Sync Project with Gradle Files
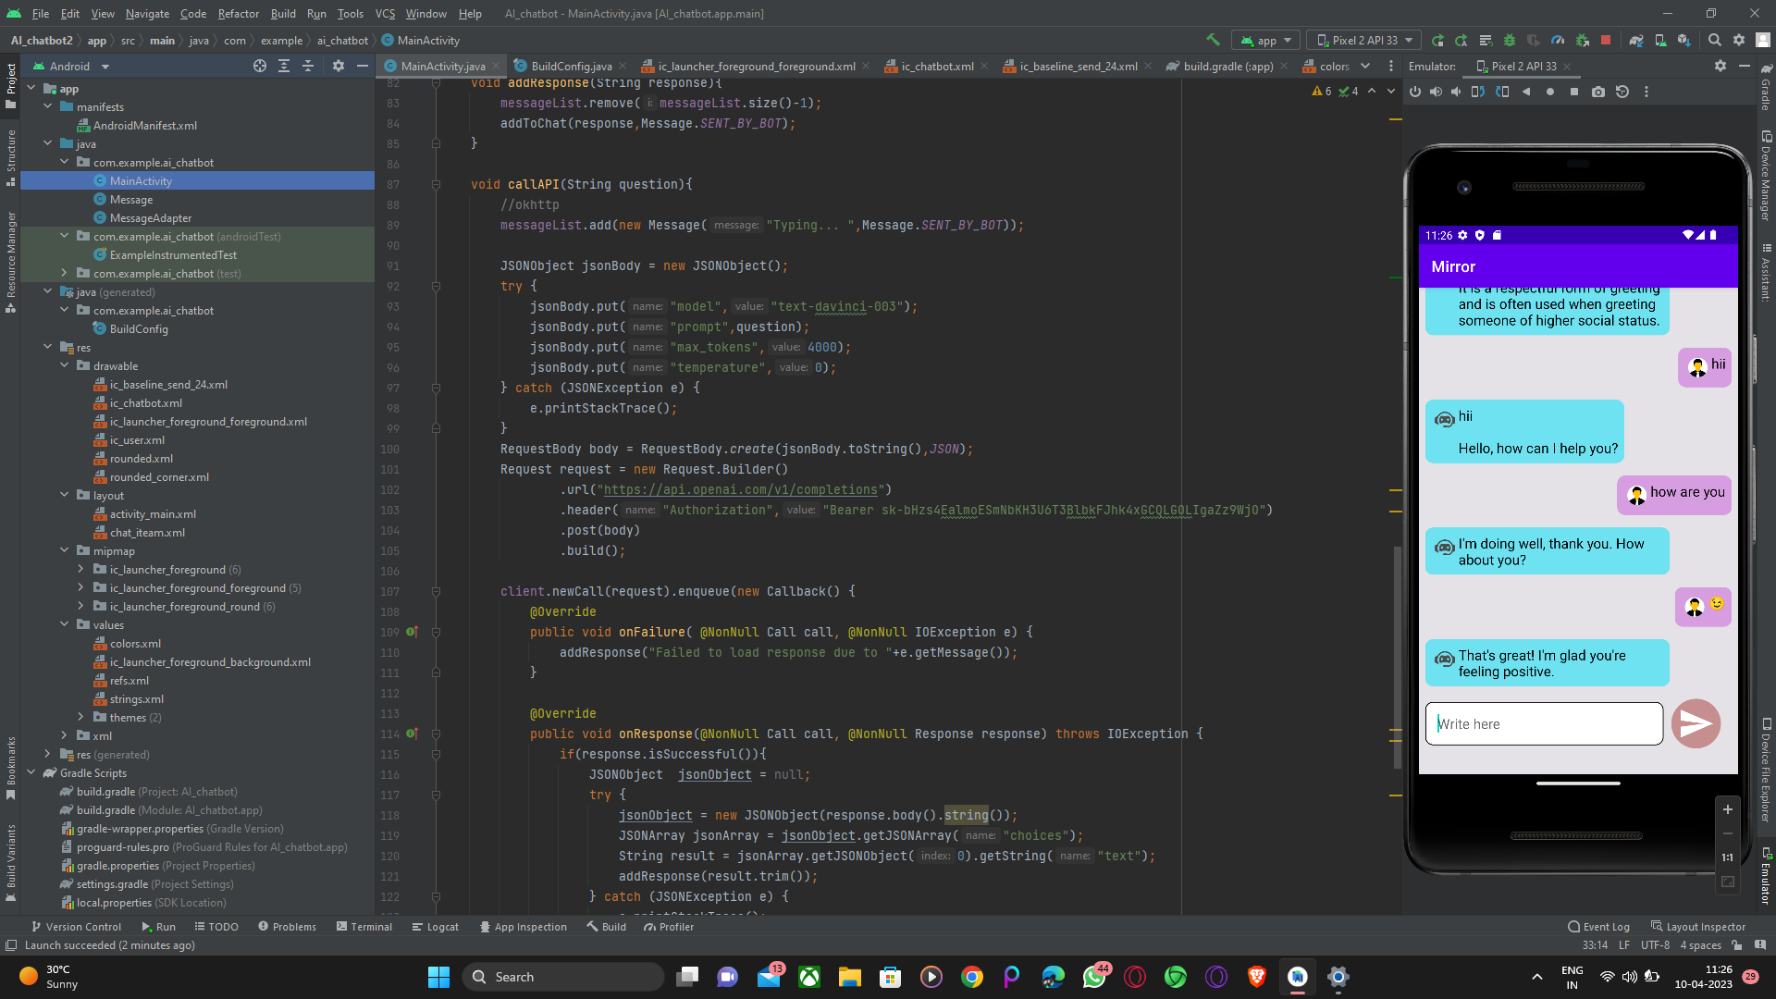The image size is (1776, 999). point(1636,40)
